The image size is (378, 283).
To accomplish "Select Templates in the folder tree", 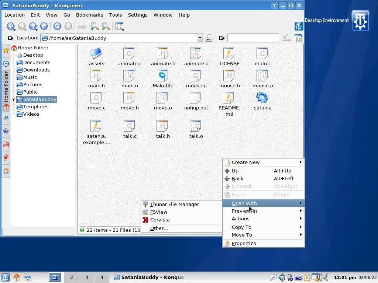I will [x=32, y=106].
